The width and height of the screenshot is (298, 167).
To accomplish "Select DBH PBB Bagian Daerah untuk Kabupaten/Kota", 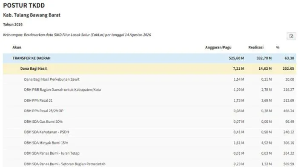I will (x=149, y=90).
